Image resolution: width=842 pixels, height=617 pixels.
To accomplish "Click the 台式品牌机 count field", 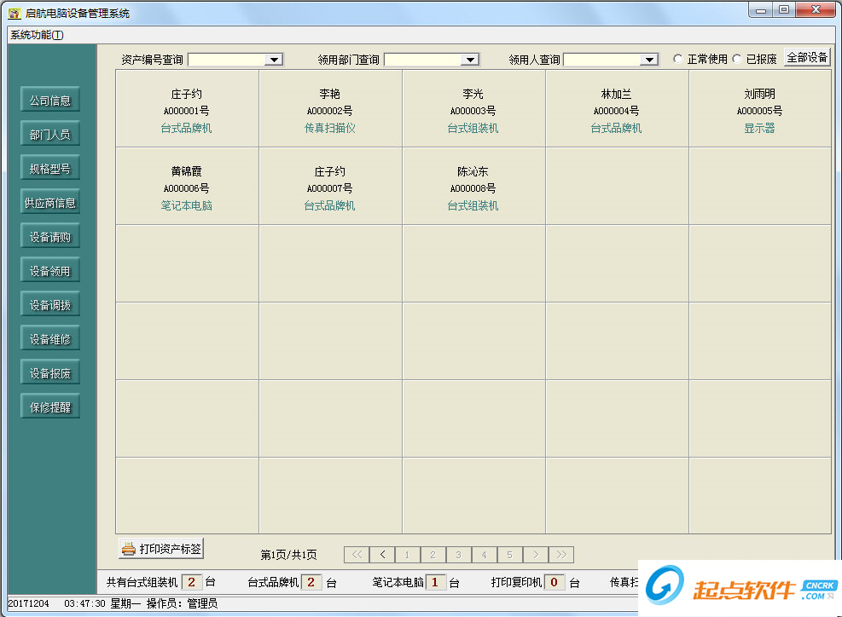I will [311, 582].
